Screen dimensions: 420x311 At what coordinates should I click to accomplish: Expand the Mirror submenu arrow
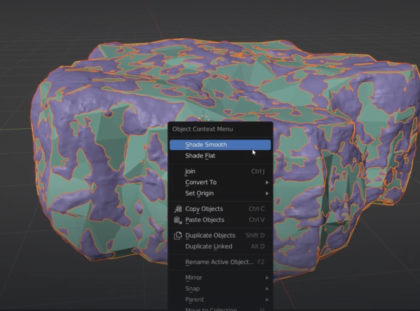tap(267, 278)
